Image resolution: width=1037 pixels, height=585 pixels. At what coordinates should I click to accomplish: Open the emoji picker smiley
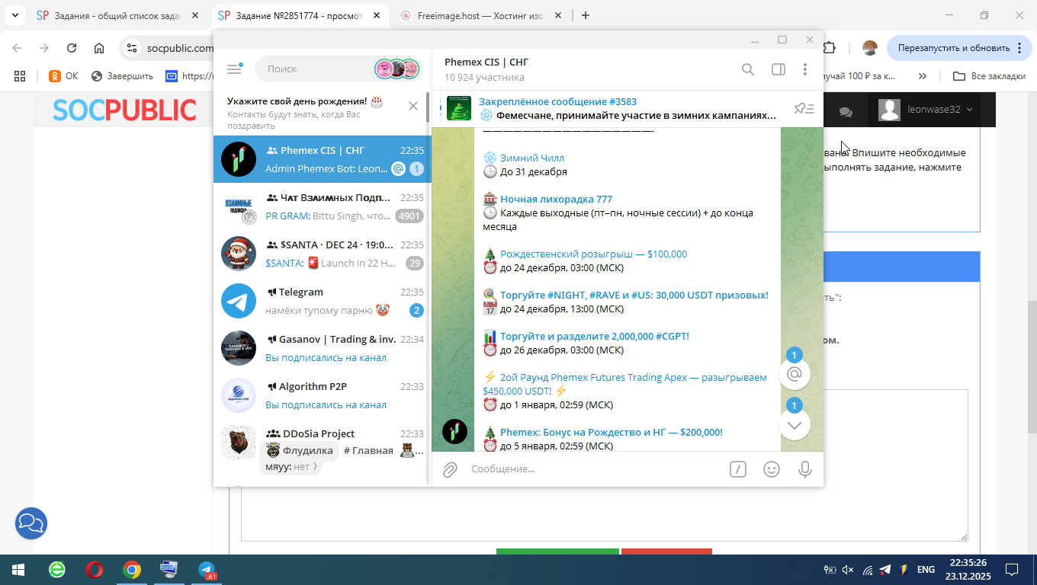point(772,469)
